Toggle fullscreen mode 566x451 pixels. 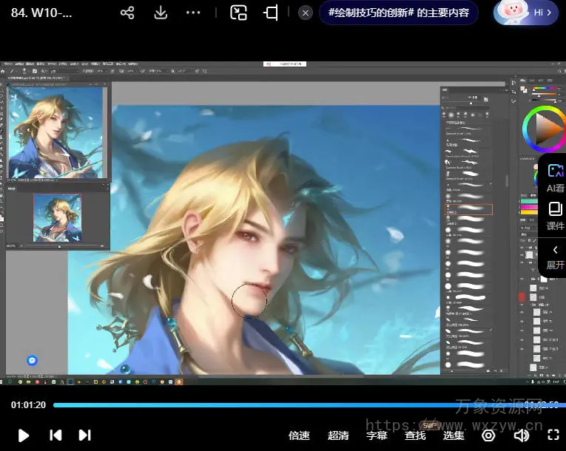coord(553,435)
